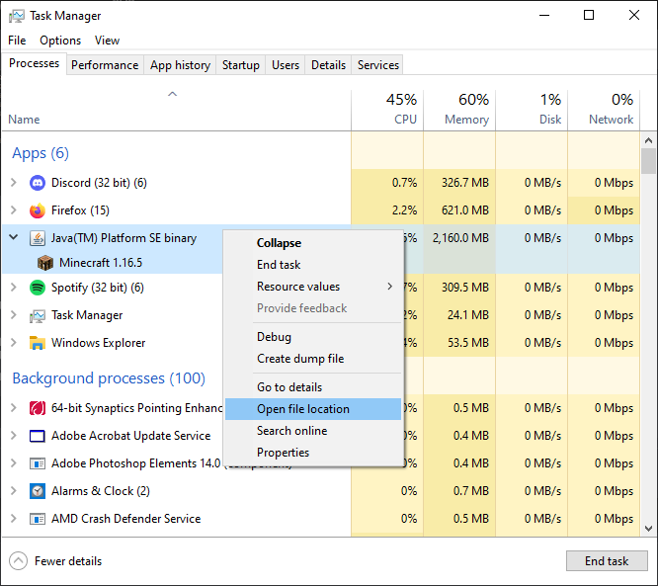Click the Java Platform SE binary icon
Viewport: 658px width, 586px height.
pos(38,238)
